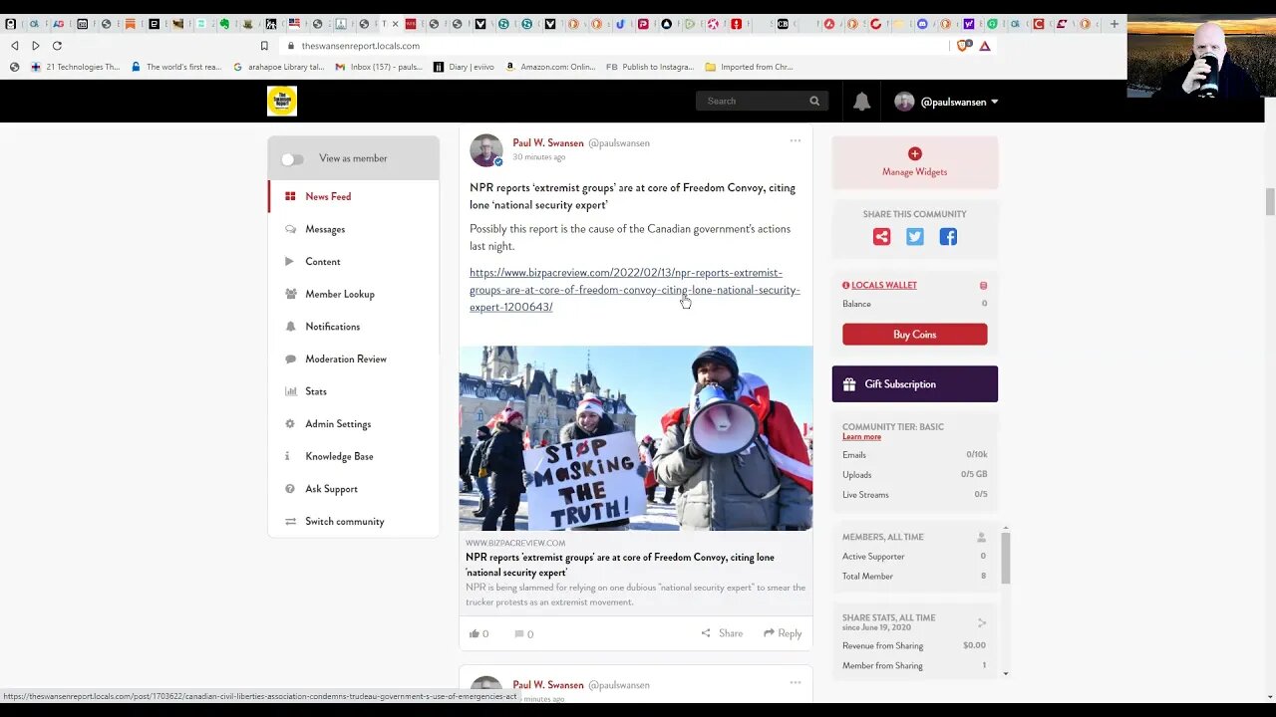
Task: Toggle the View as member switch
Action: click(292, 159)
